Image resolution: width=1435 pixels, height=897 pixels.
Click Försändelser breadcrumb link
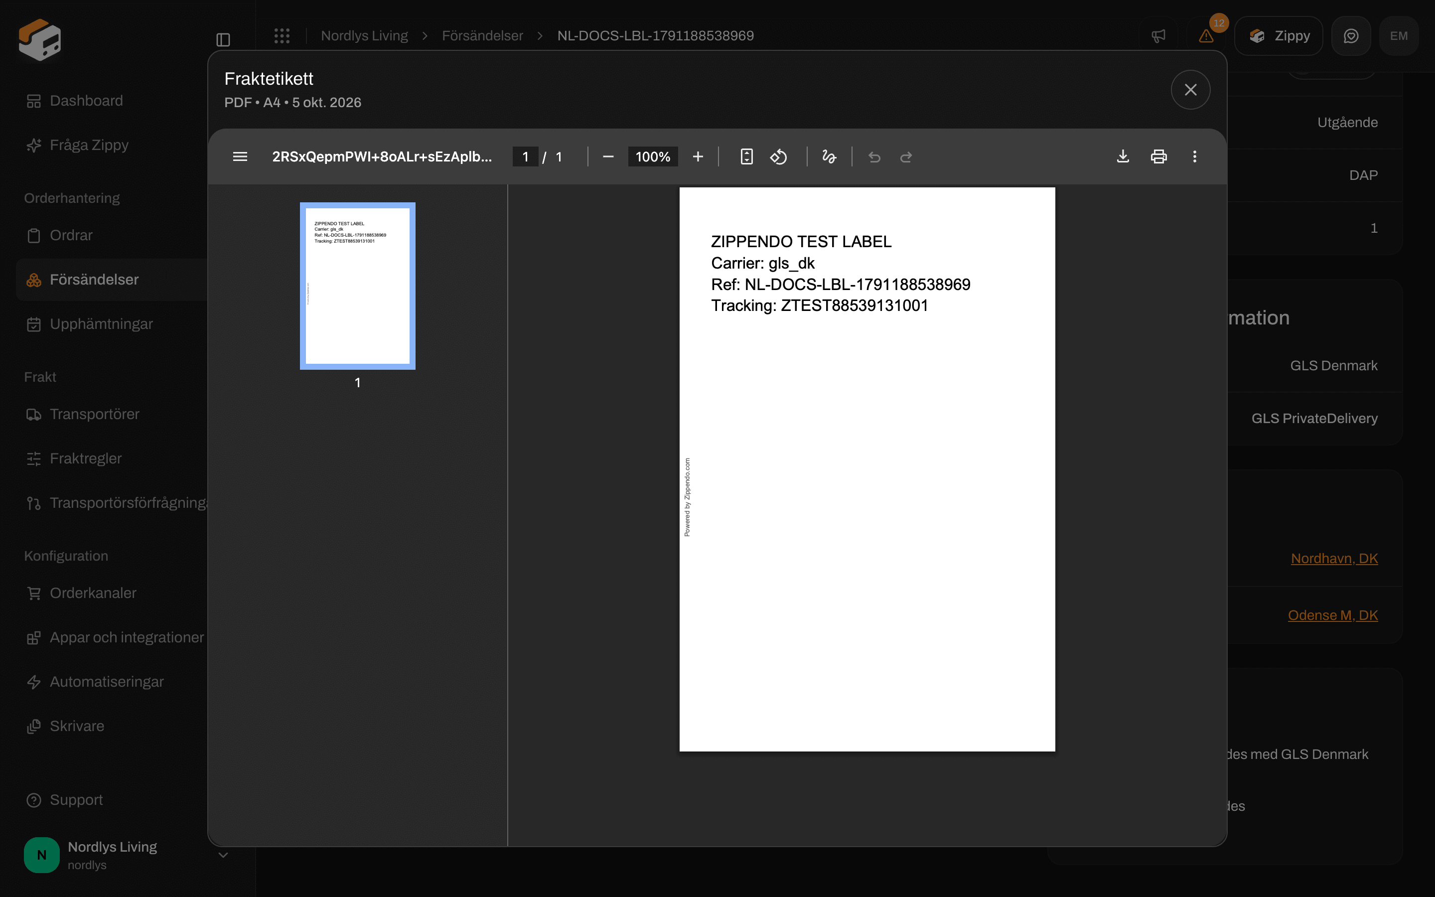pos(482,35)
